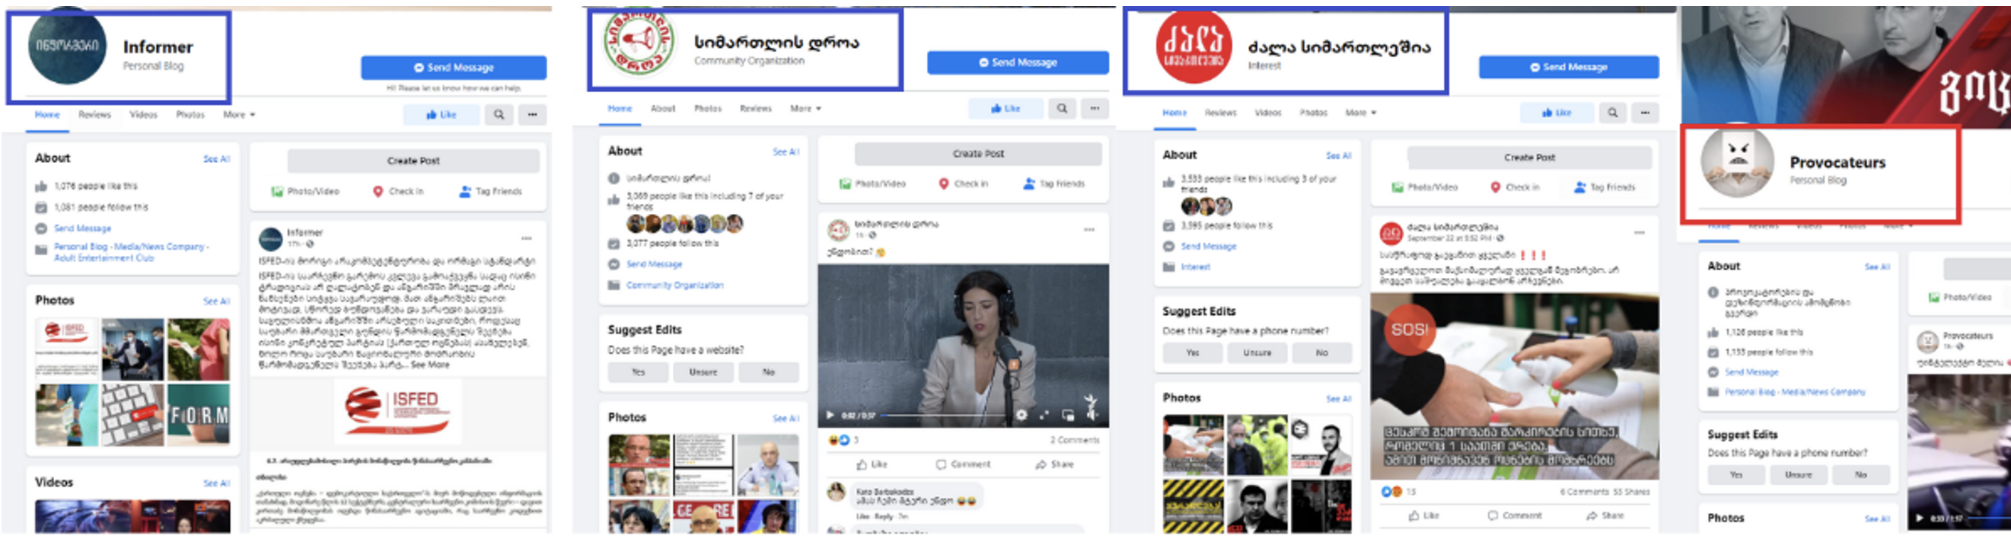This screenshot has height=539, width=2011.
Task: Click the search icon on the Informer page
Action: (x=499, y=115)
